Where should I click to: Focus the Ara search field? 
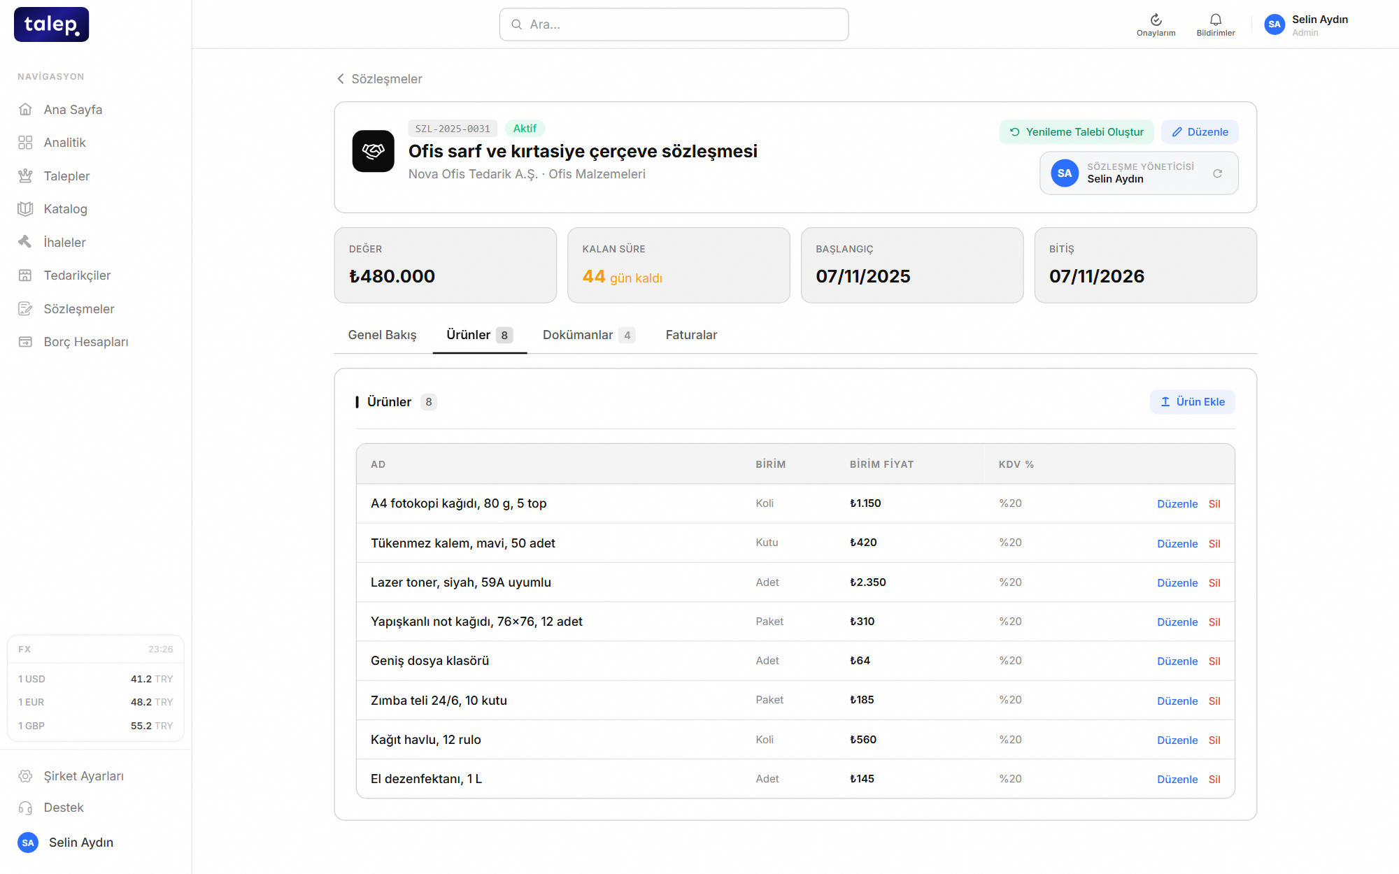(674, 24)
